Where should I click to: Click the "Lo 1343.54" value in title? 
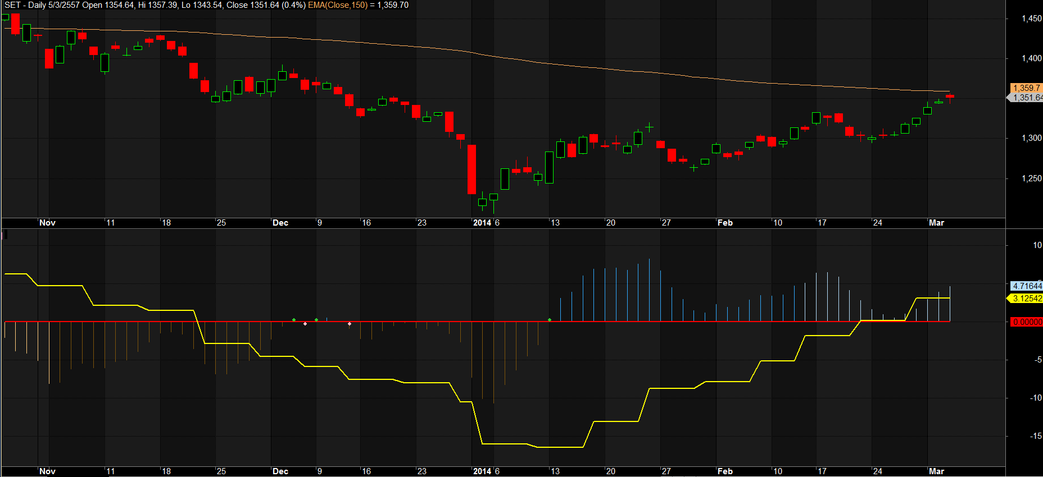coord(202,5)
